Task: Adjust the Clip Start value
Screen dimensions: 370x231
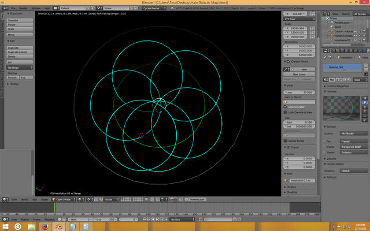Action: (x=299, y=122)
